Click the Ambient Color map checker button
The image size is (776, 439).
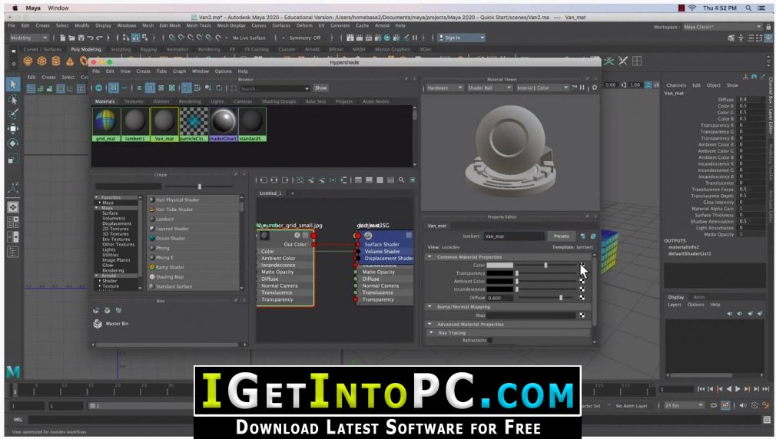pos(582,282)
